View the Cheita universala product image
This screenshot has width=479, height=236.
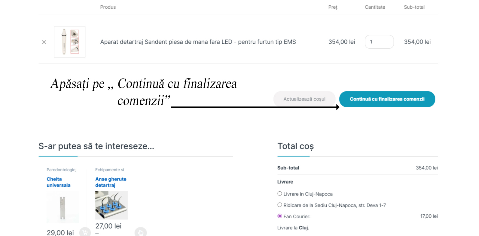pyautogui.click(x=63, y=207)
